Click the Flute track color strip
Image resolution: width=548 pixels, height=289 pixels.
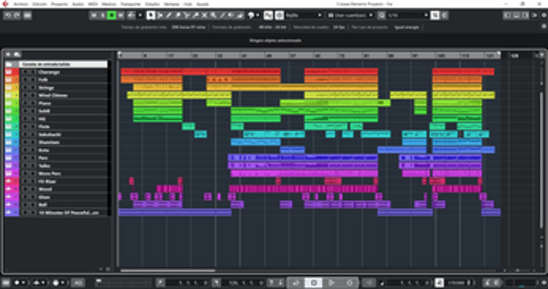tap(10, 126)
